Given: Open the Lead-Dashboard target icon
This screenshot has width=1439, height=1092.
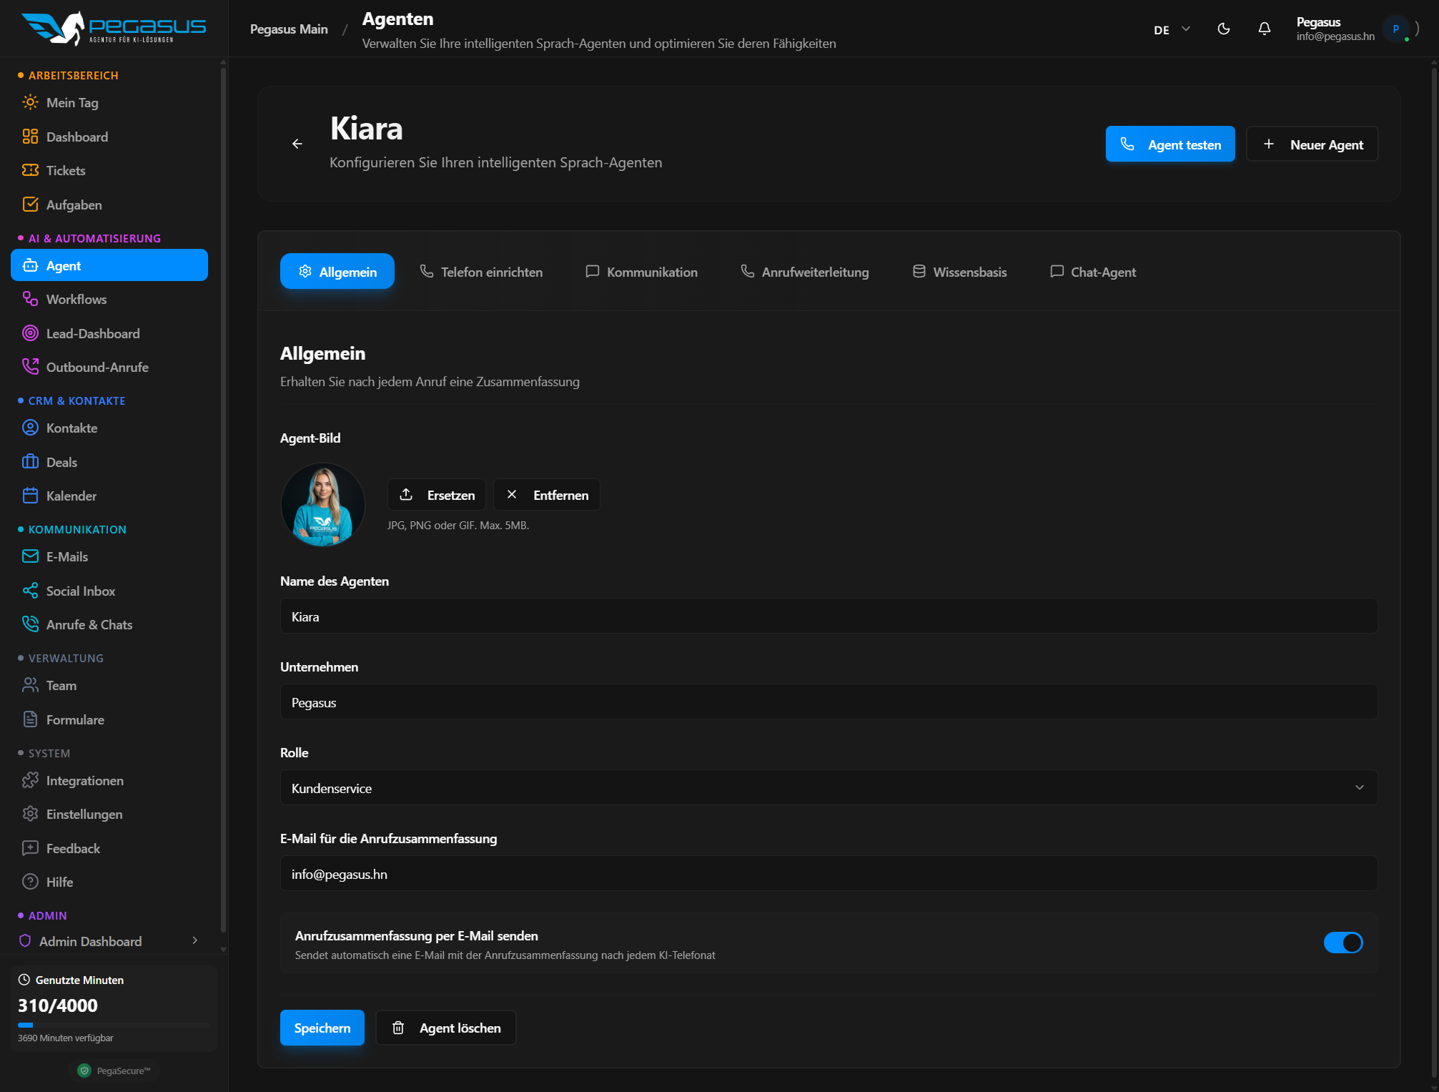Looking at the screenshot, I should [x=30, y=333].
